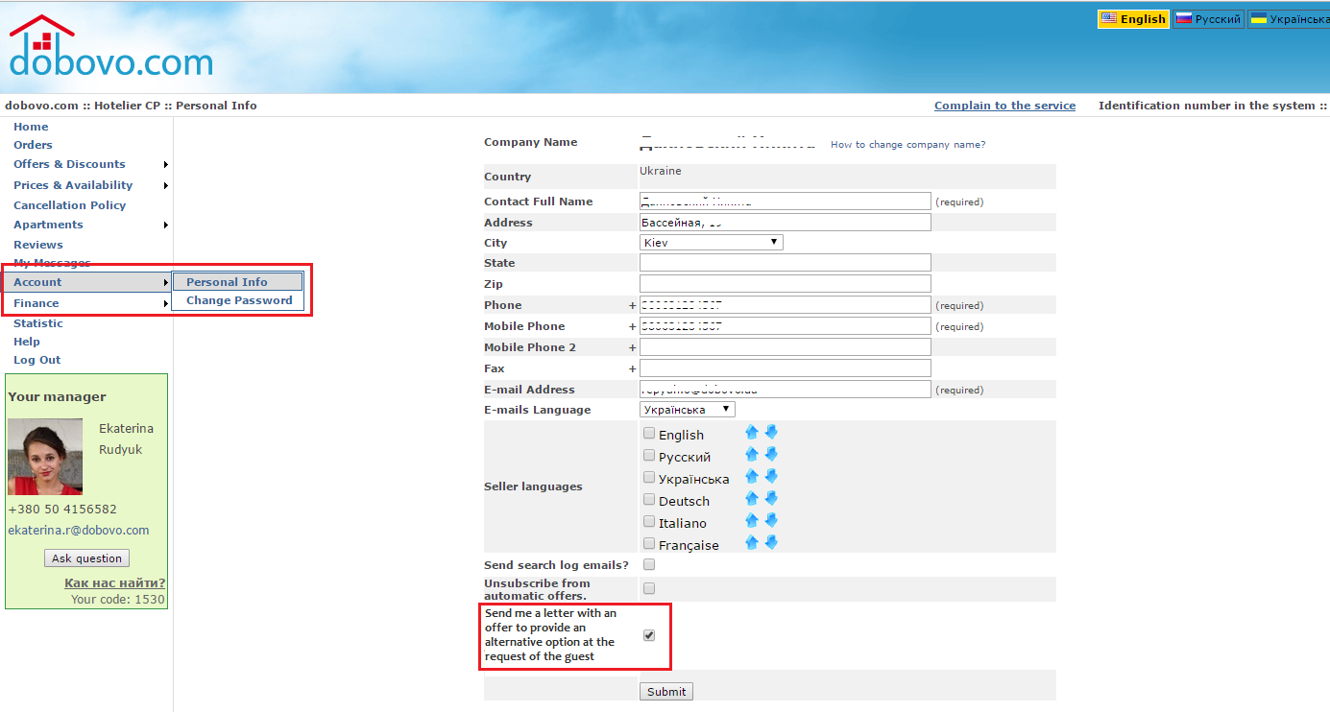Viewport: 1330px width, 712px height.
Task: Open Reviews in the sidebar
Action: click(38, 245)
